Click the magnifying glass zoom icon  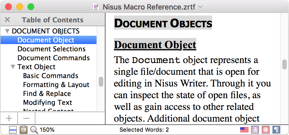[34, 130]
